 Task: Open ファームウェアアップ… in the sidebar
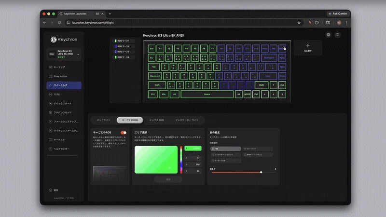64,122
